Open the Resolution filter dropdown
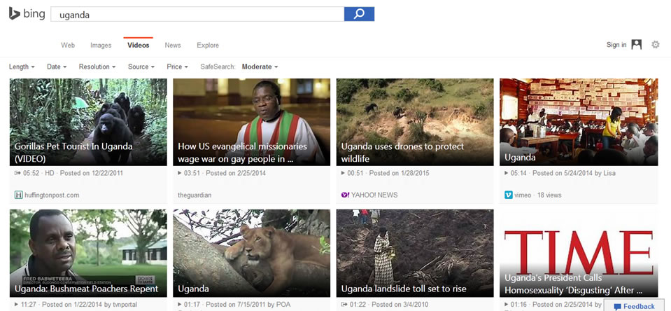671x311 pixels. tap(97, 67)
